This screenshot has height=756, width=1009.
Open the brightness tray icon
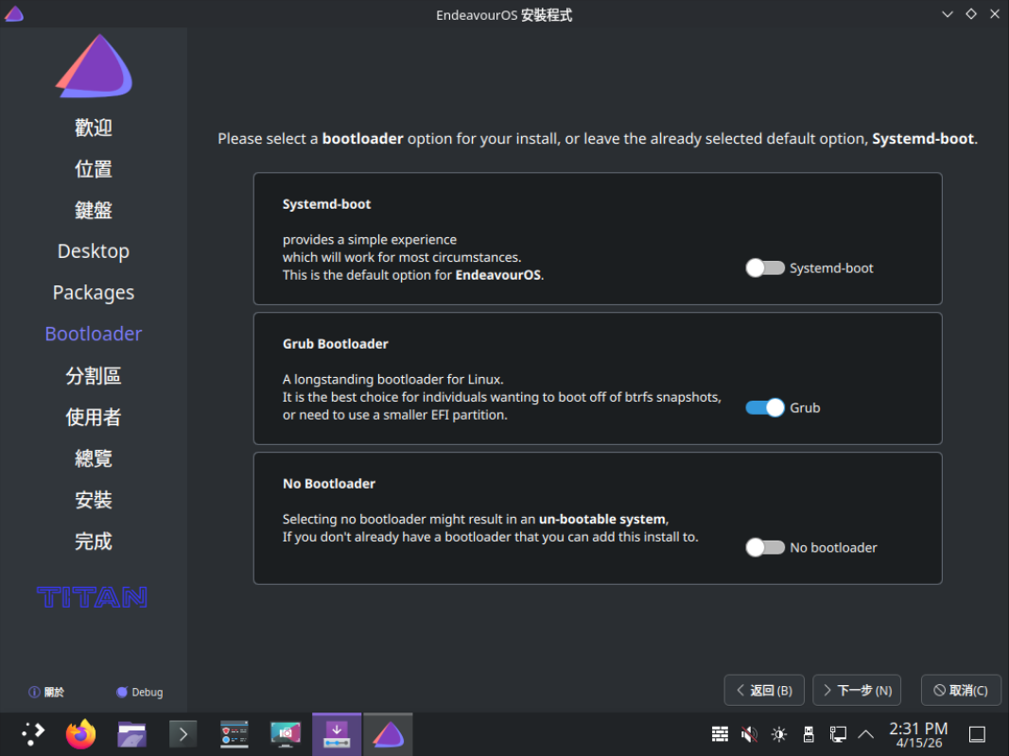778,734
